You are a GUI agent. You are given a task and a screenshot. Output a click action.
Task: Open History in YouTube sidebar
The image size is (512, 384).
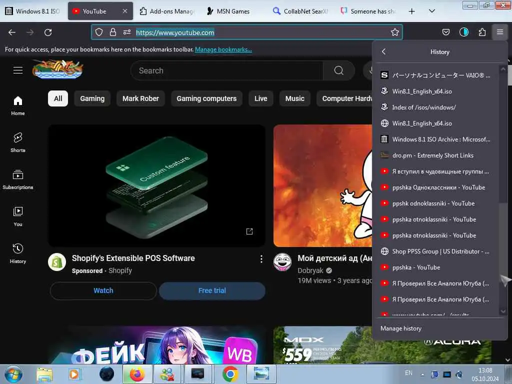tap(18, 253)
